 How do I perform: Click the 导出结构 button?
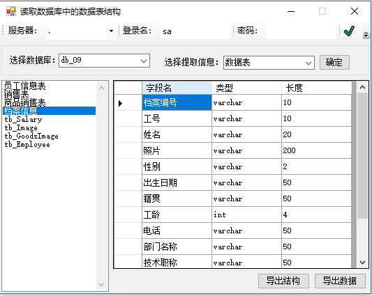[x=283, y=281]
